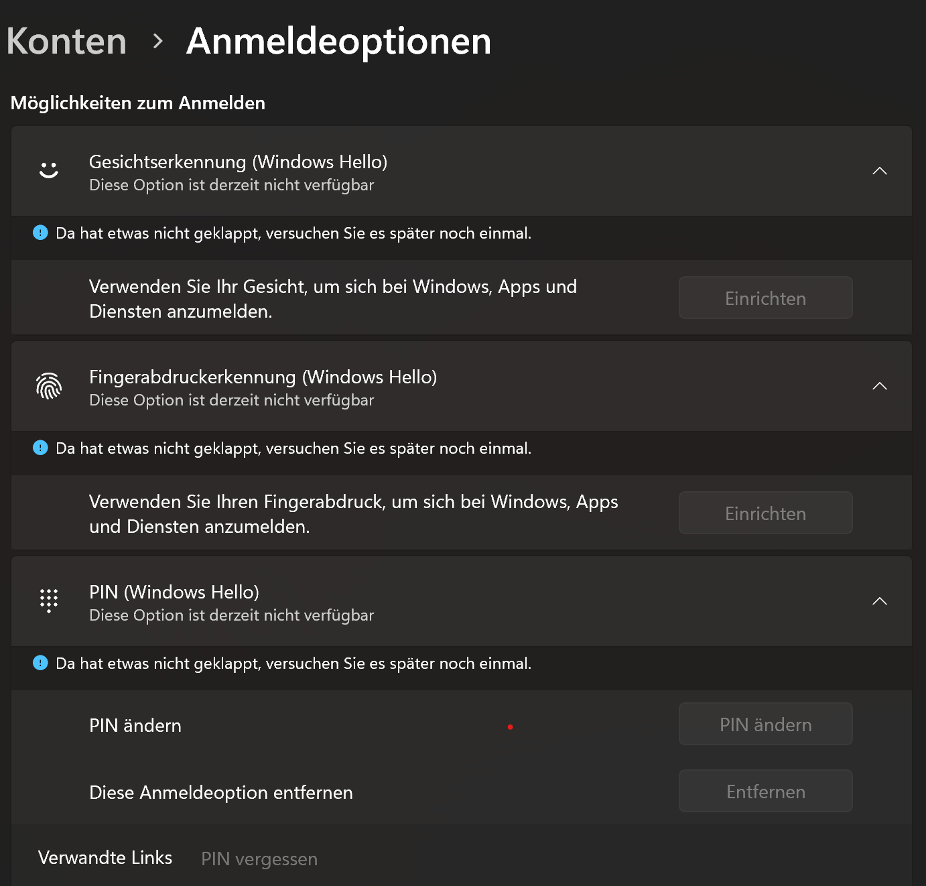The height and width of the screenshot is (886, 926).
Task: Select PIN (Windows Hello) title text
Action: [174, 592]
